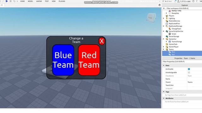The image size is (202, 113).
Task: Collapse the ReplicatedStorage node
Action: [163, 26]
